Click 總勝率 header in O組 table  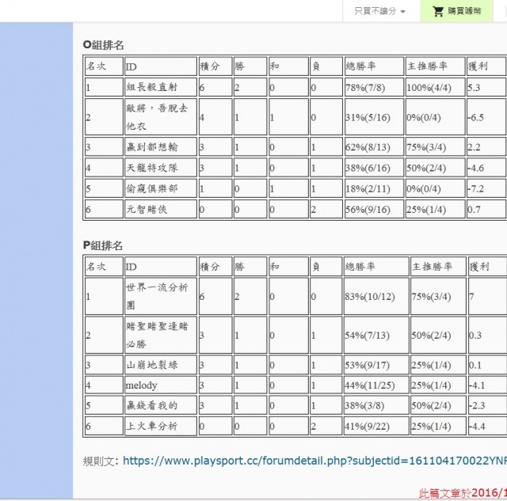(374, 66)
